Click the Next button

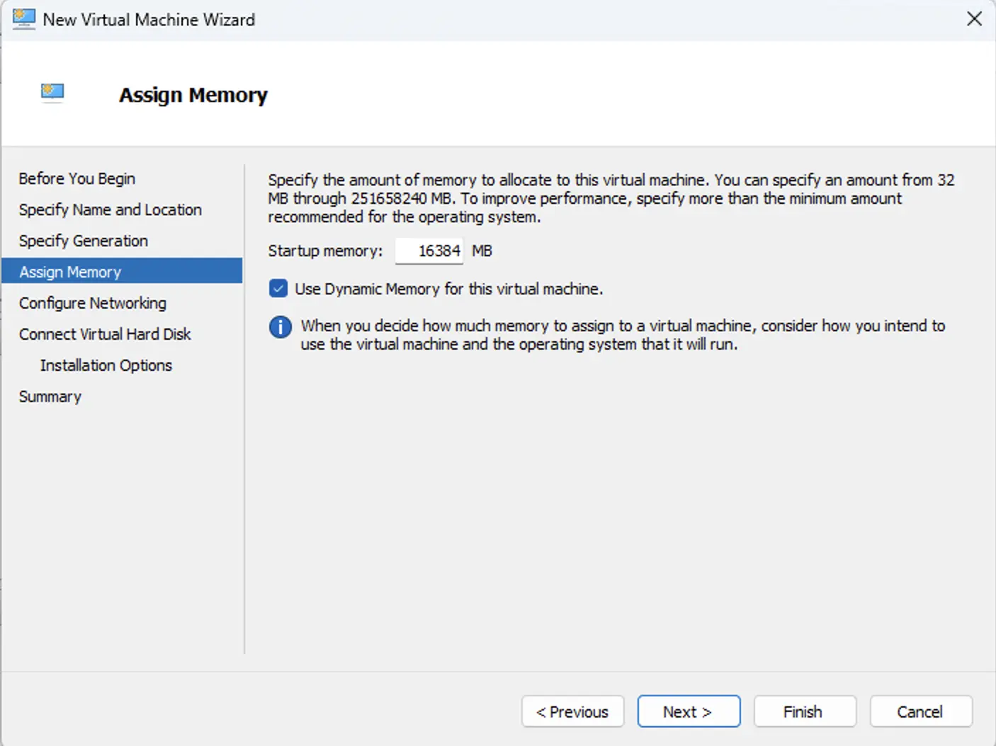(x=688, y=711)
